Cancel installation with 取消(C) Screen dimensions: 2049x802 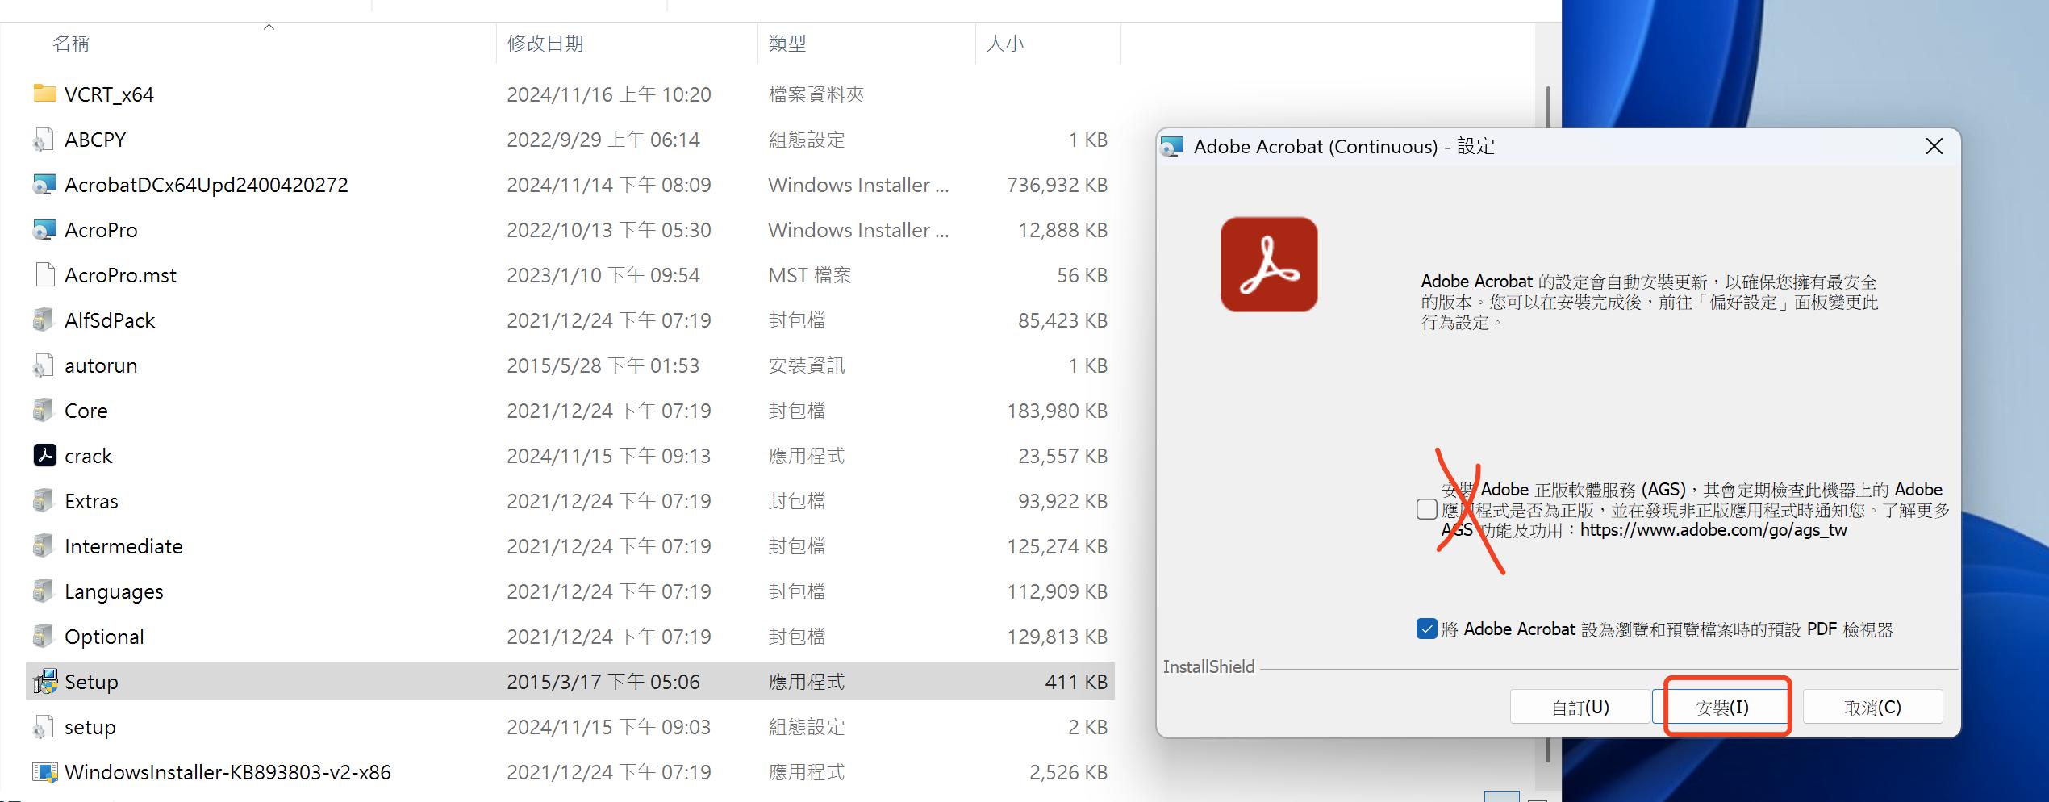tap(1873, 707)
